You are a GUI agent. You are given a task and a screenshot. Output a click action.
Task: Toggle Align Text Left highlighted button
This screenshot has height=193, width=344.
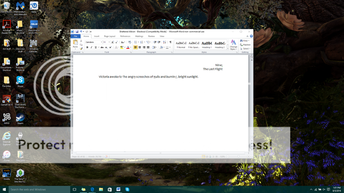(135, 48)
